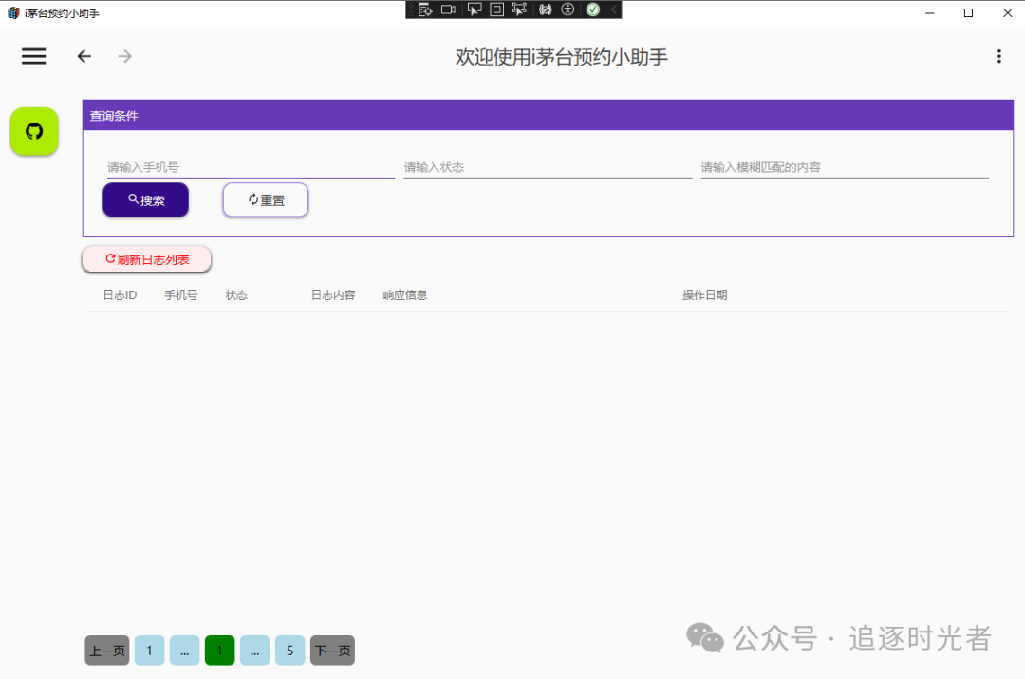Screen dimensions: 1025x679
Task: Select the element picker cursor in the debug toolbar
Action: (475, 9)
